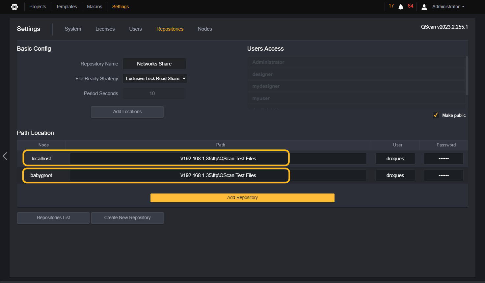485x283 pixels.
Task: Click the Add Locations button
Action: pyautogui.click(x=127, y=112)
